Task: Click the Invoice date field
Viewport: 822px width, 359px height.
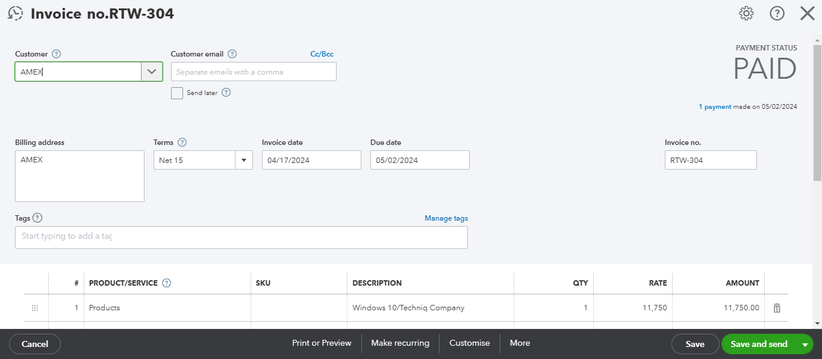Action: tap(311, 161)
